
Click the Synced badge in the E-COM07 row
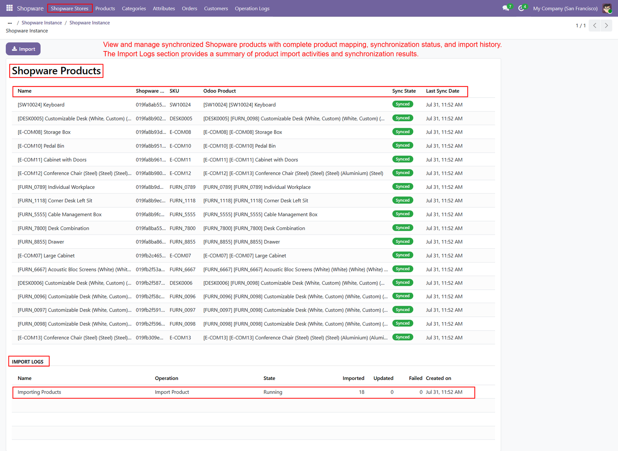[x=402, y=255]
